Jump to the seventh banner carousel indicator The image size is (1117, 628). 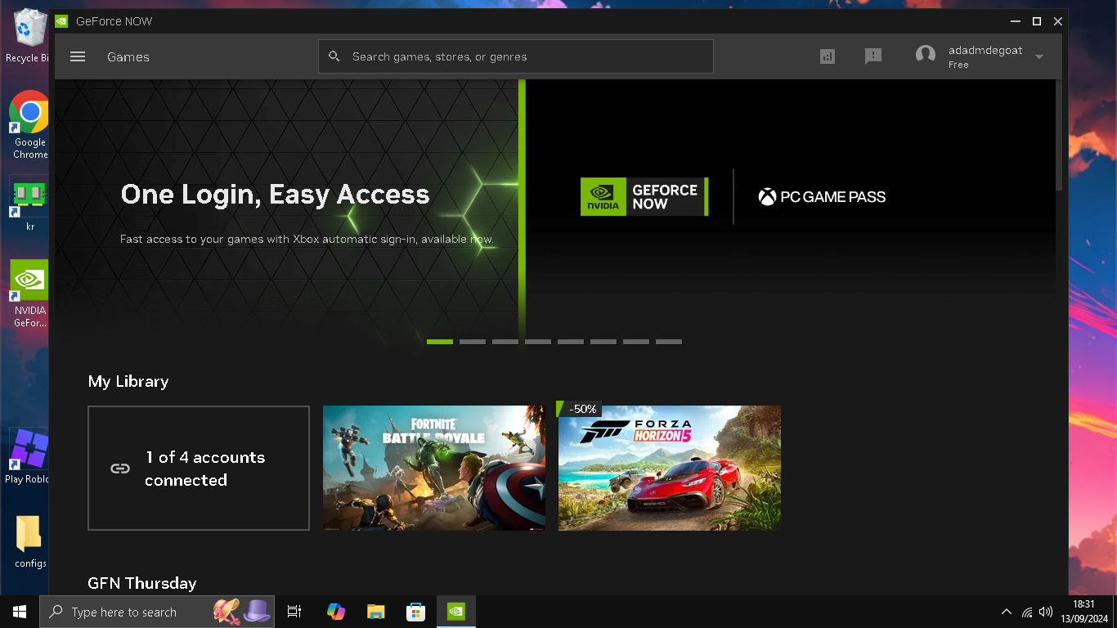pyautogui.click(x=636, y=342)
